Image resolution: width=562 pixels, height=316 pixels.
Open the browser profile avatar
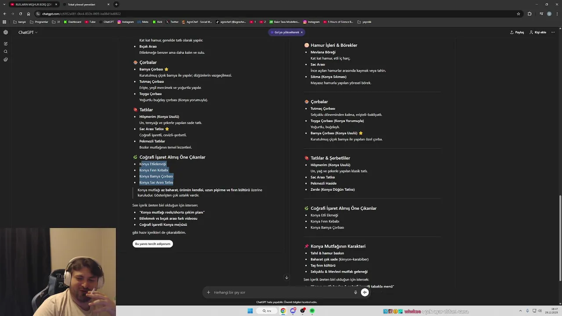coord(549,14)
